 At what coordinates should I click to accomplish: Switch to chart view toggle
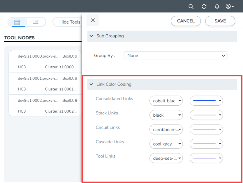pos(35,22)
